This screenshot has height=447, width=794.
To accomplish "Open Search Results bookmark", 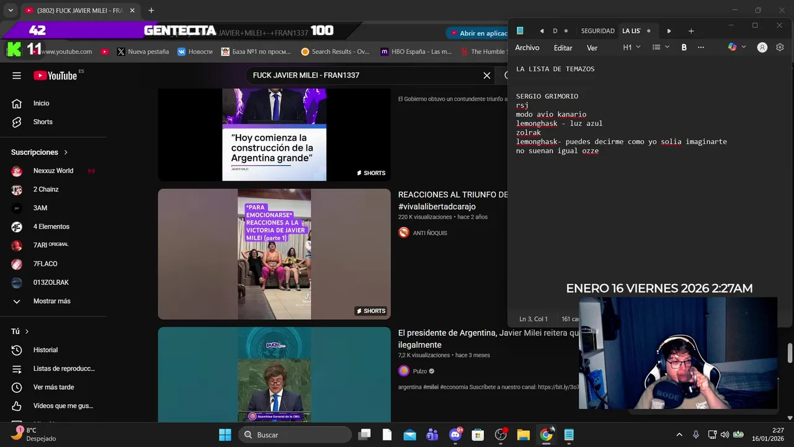I will 335,52.
